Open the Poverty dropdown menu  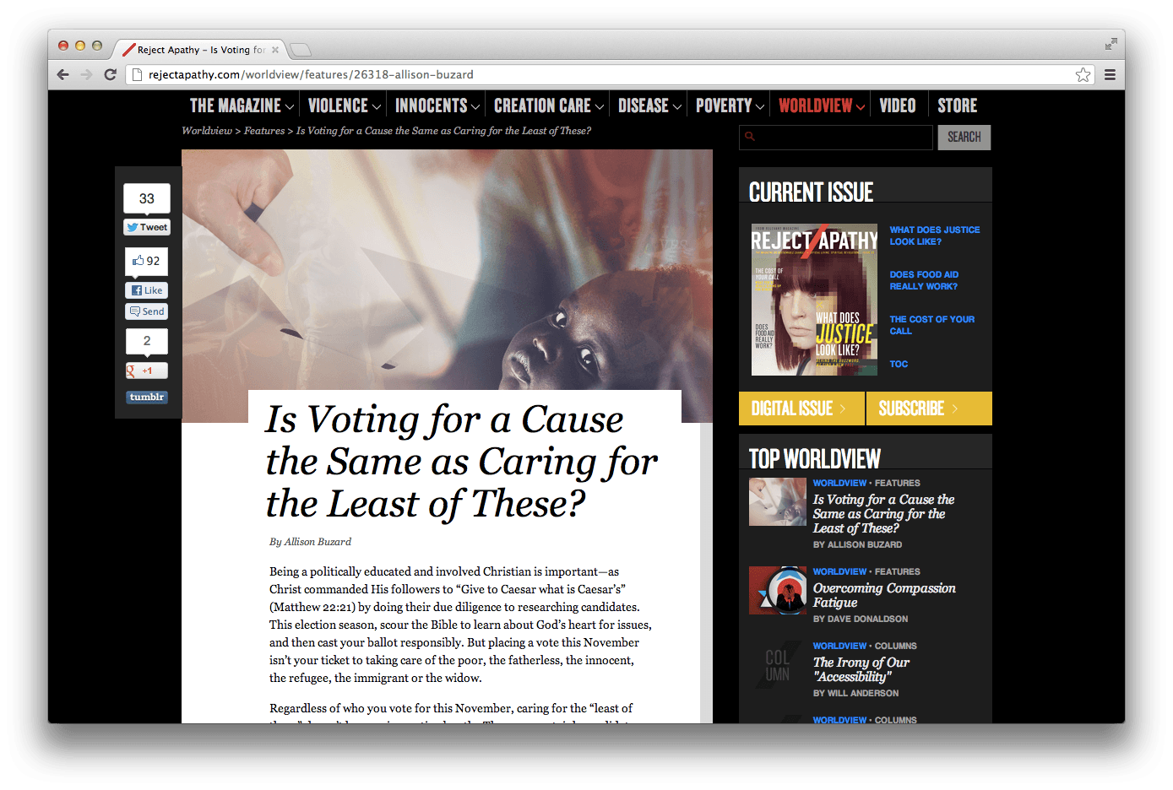click(x=730, y=106)
